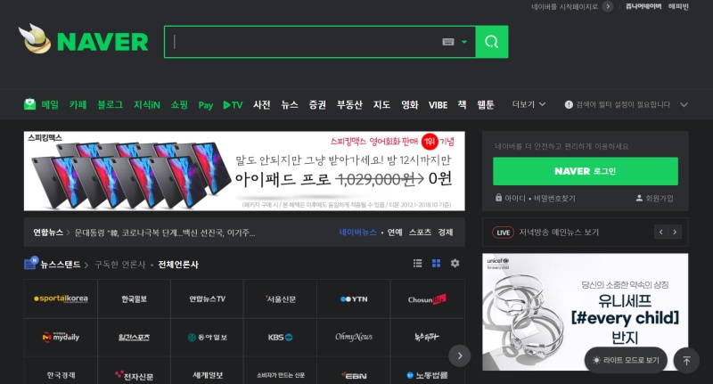The height and width of the screenshot is (384, 713).
Task: Toggle 라이트 모드로 보기 light mode
Action: [626, 360]
